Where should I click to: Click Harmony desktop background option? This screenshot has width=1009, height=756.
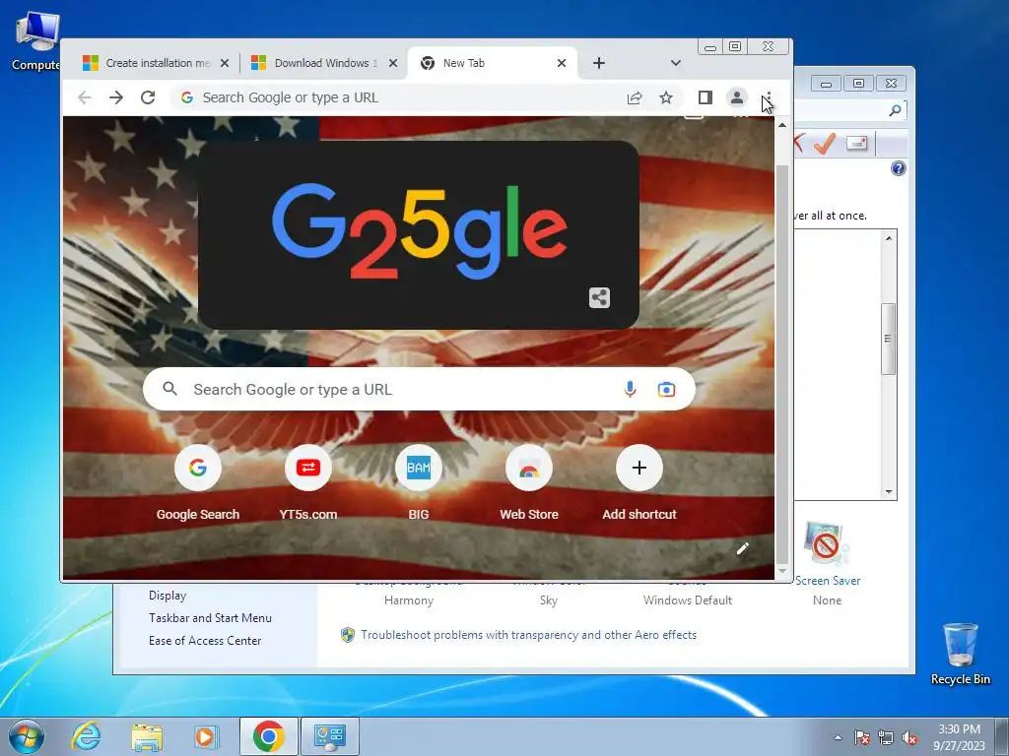click(x=409, y=599)
